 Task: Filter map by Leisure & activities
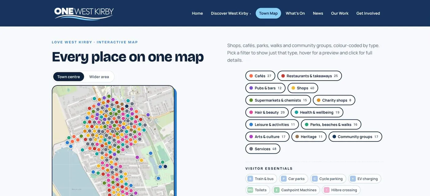(272, 125)
